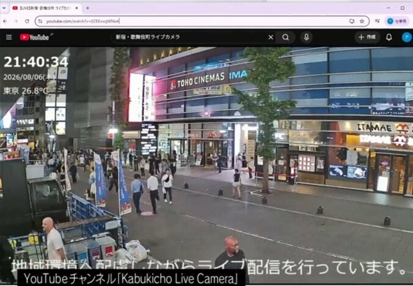Go back with the browser back arrow
This screenshot has width=413, height=286.
[x=5, y=21]
